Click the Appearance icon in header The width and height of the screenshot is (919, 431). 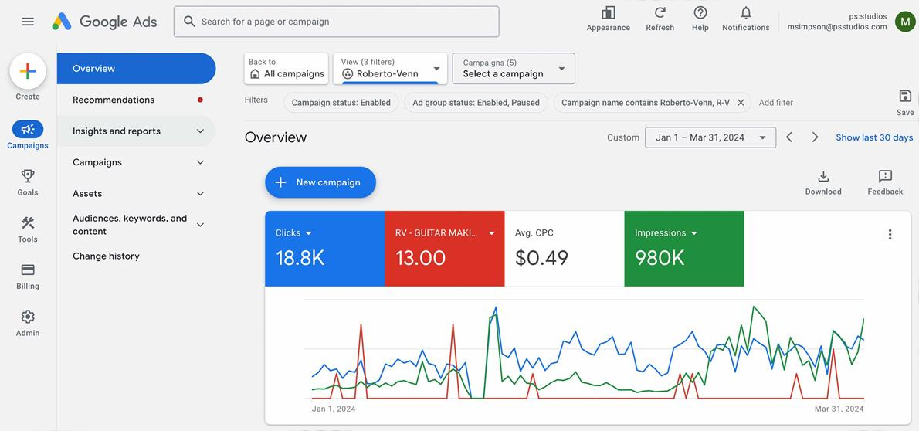click(608, 13)
